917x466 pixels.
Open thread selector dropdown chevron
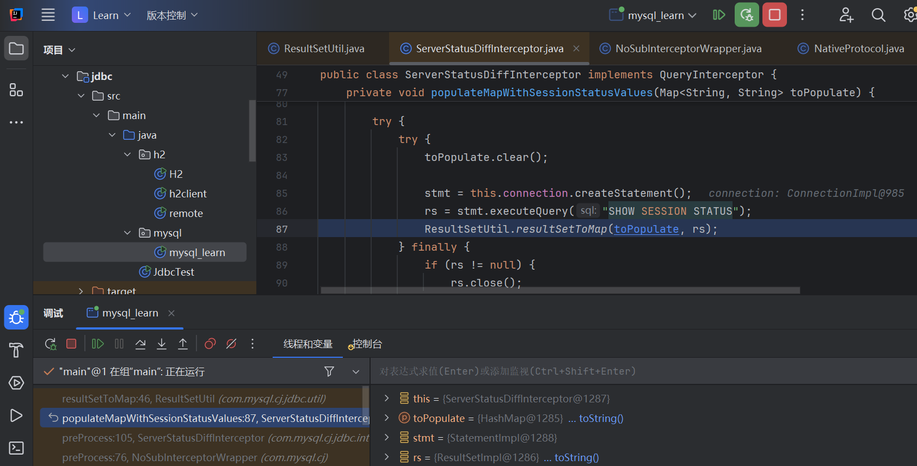pyautogui.click(x=356, y=371)
